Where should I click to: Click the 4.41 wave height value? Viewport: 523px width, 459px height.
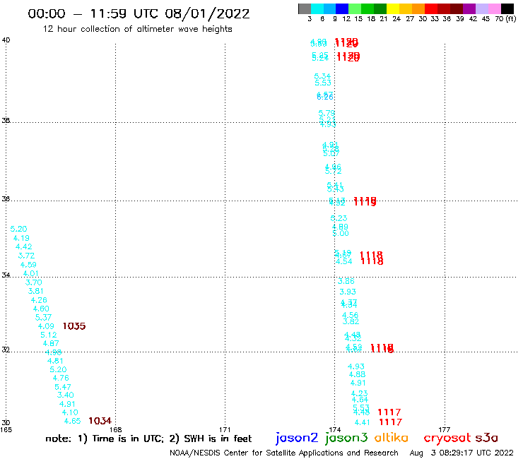pos(362,422)
